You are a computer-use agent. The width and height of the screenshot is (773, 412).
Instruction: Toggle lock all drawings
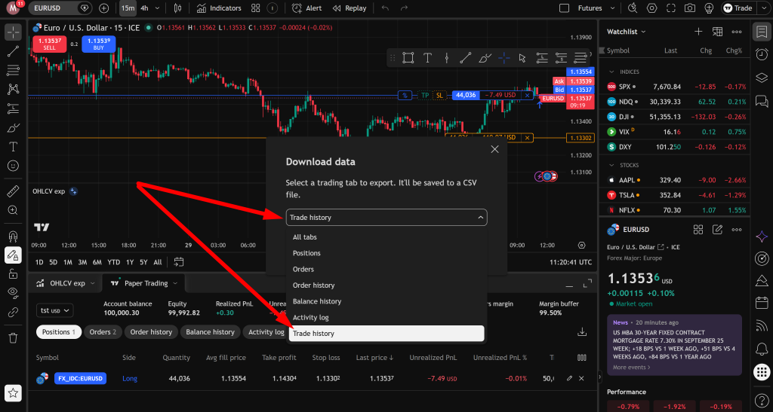[14, 274]
